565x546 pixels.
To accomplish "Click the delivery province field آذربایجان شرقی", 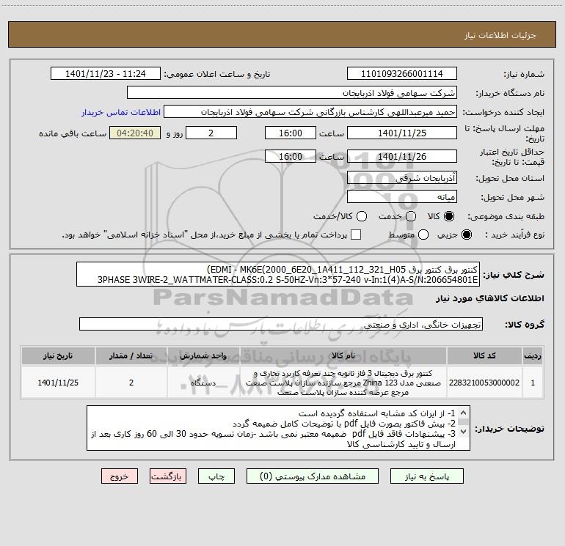I will tap(402, 177).
